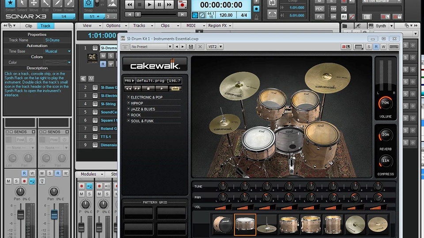Select the highlighted snare drum pad thumbnail
The height and width of the screenshot is (238, 424).
click(x=245, y=224)
